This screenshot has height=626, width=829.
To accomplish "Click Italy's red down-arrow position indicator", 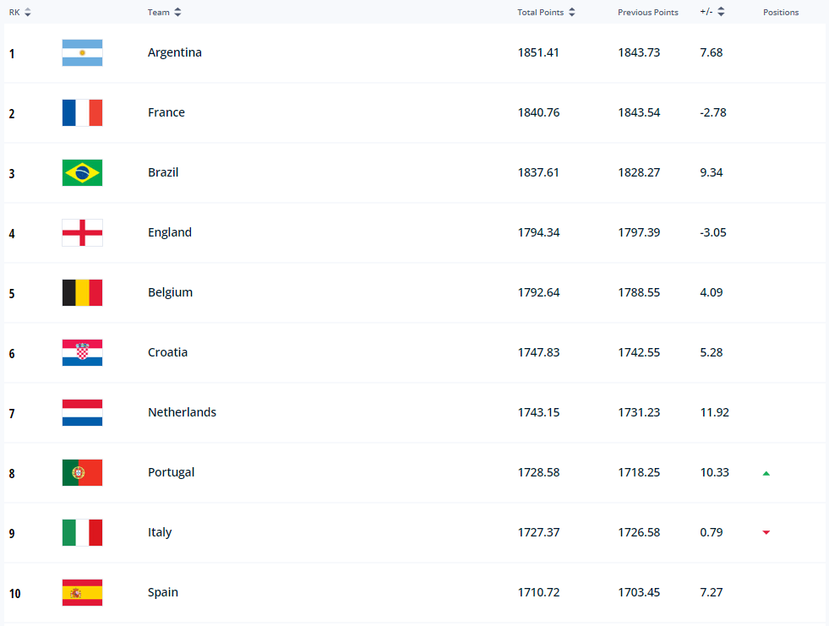I will pos(766,532).
